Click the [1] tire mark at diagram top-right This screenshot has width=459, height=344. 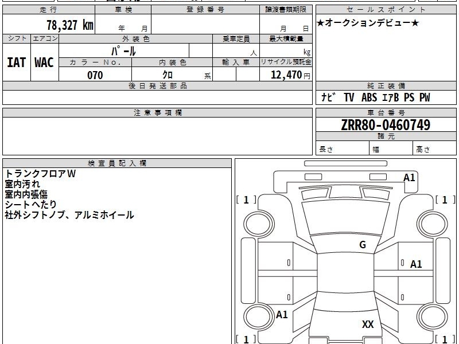coord(445,200)
